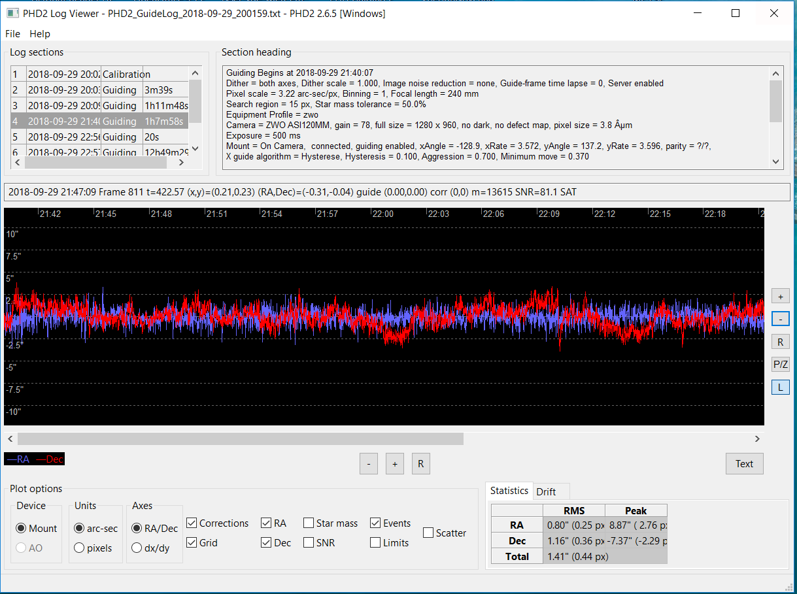The height and width of the screenshot is (594, 797).
Task: Select the Mount device radio button
Action: (37, 528)
